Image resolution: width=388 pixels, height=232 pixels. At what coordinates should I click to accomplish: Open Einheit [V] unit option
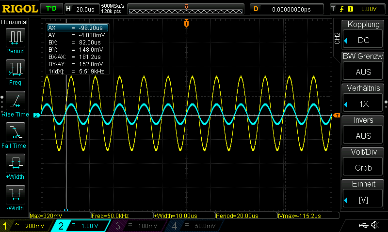363,200
